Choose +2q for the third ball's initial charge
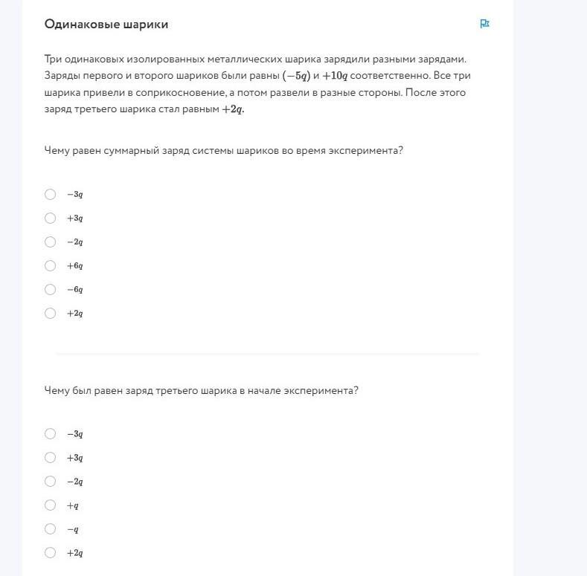 click(x=51, y=553)
